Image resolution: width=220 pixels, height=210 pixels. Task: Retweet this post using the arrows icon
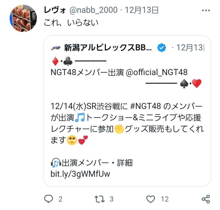100,199
